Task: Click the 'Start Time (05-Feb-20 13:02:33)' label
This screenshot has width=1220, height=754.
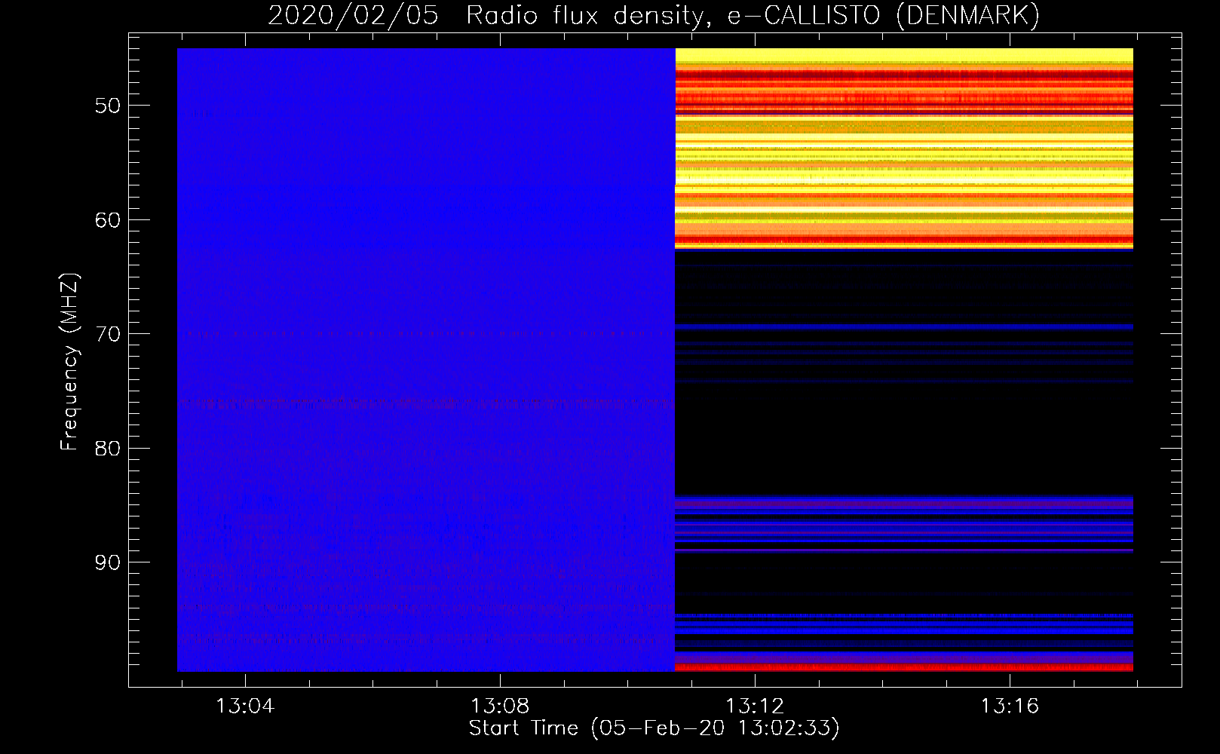Action: [654, 728]
